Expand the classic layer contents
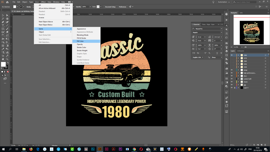 238,82
